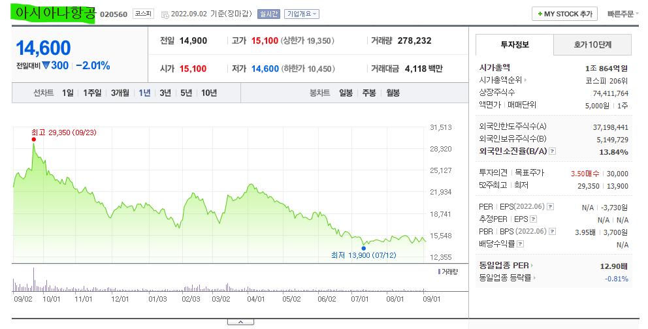Click the 코스피 market badge

click(x=144, y=14)
